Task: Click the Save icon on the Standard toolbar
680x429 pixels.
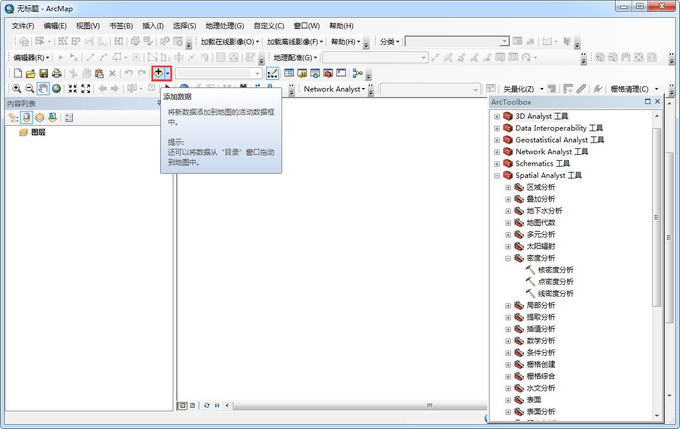Action: (x=43, y=73)
